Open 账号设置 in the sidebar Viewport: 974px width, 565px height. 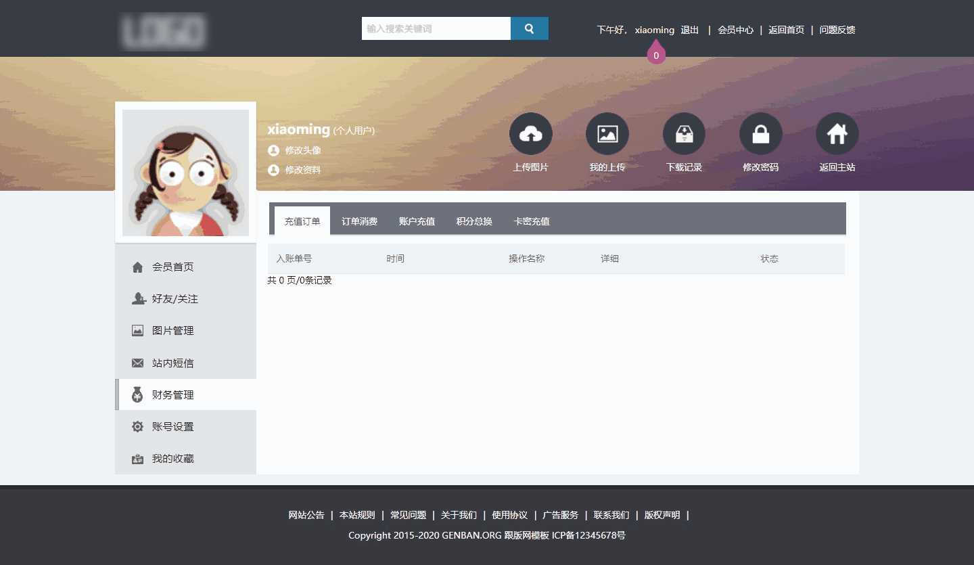172,427
